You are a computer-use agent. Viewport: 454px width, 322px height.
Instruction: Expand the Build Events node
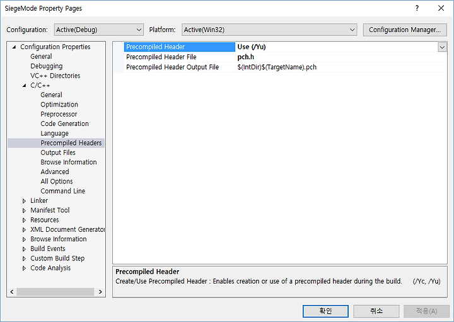pyautogui.click(x=25, y=249)
